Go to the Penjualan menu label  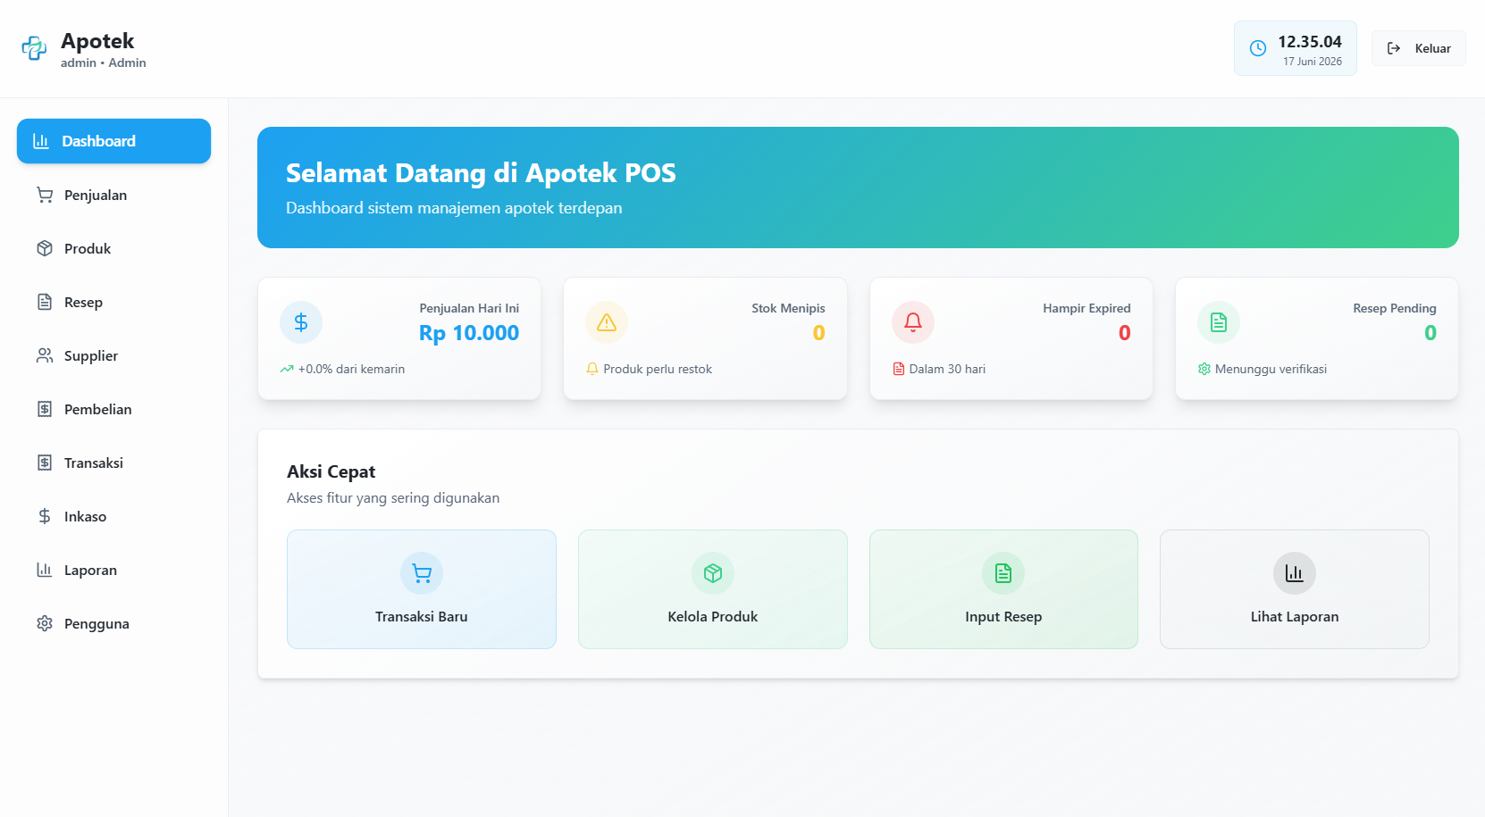click(96, 195)
